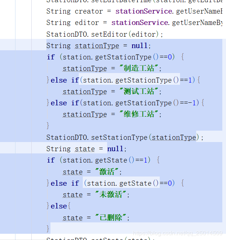Click the getState()==1 condition
The width and height of the screenshot is (226, 240).
107,160
